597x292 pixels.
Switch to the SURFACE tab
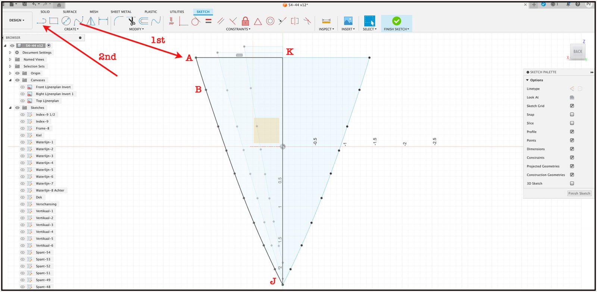[70, 12]
